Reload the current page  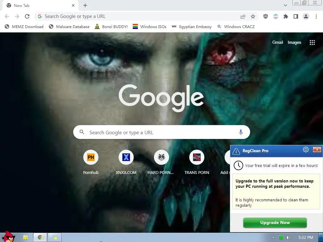click(x=27, y=16)
